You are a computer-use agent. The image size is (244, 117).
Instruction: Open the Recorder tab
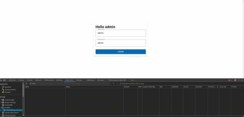[x=101, y=80]
